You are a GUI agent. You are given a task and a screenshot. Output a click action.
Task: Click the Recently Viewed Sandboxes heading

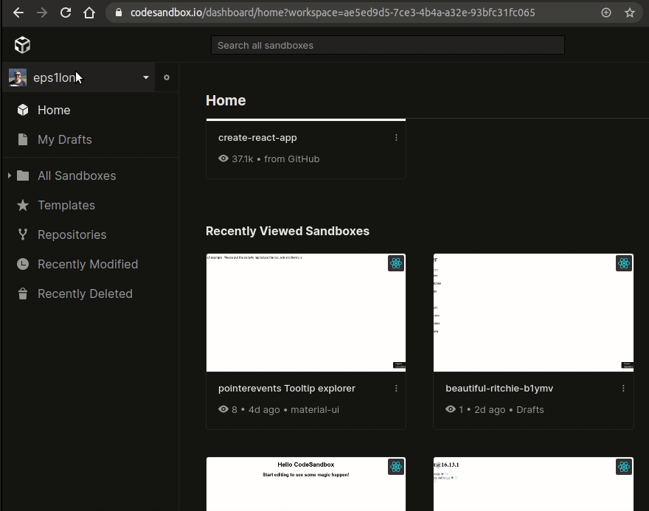[x=287, y=231]
